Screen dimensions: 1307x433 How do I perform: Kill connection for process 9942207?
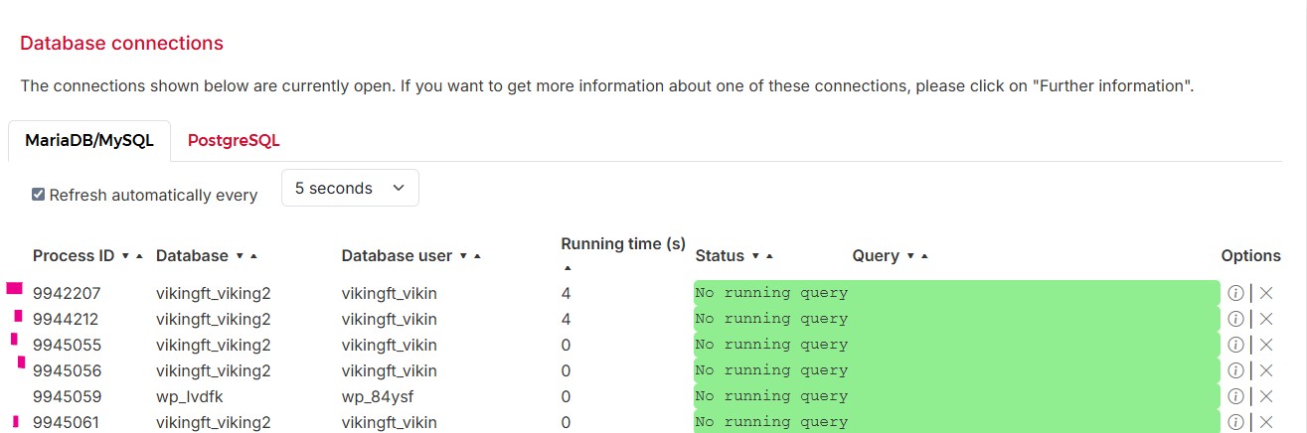[1266, 293]
